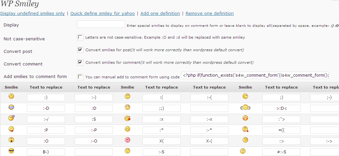Click the red angry smiley for X(

click(x=127, y=140)
